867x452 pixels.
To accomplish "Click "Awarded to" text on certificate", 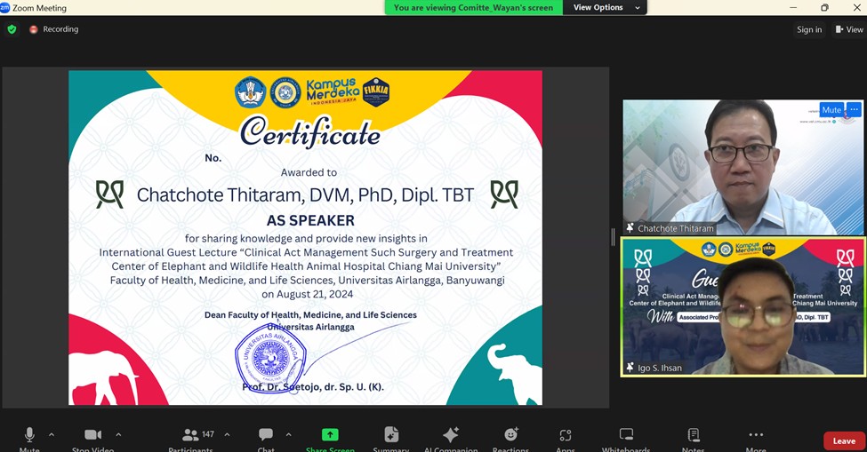I will 309,172.
